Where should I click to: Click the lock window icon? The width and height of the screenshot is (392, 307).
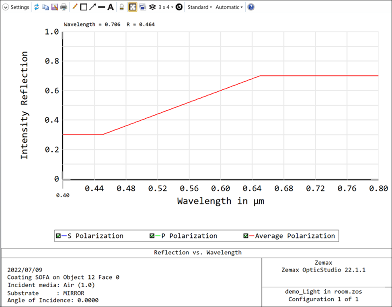coord(121,7)
